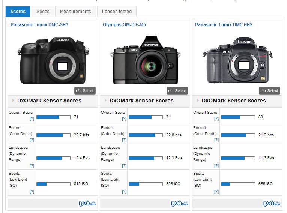The width and height of the screenshot is (287, 213).
Task: Click the Olympus OM-D E-M5 camera image
Action: pyautogui.click(x=145, y=60)
